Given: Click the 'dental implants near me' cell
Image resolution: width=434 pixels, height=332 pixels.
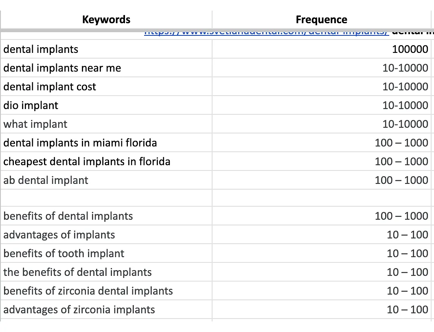Looking at the screenshot, I should 62,68.
